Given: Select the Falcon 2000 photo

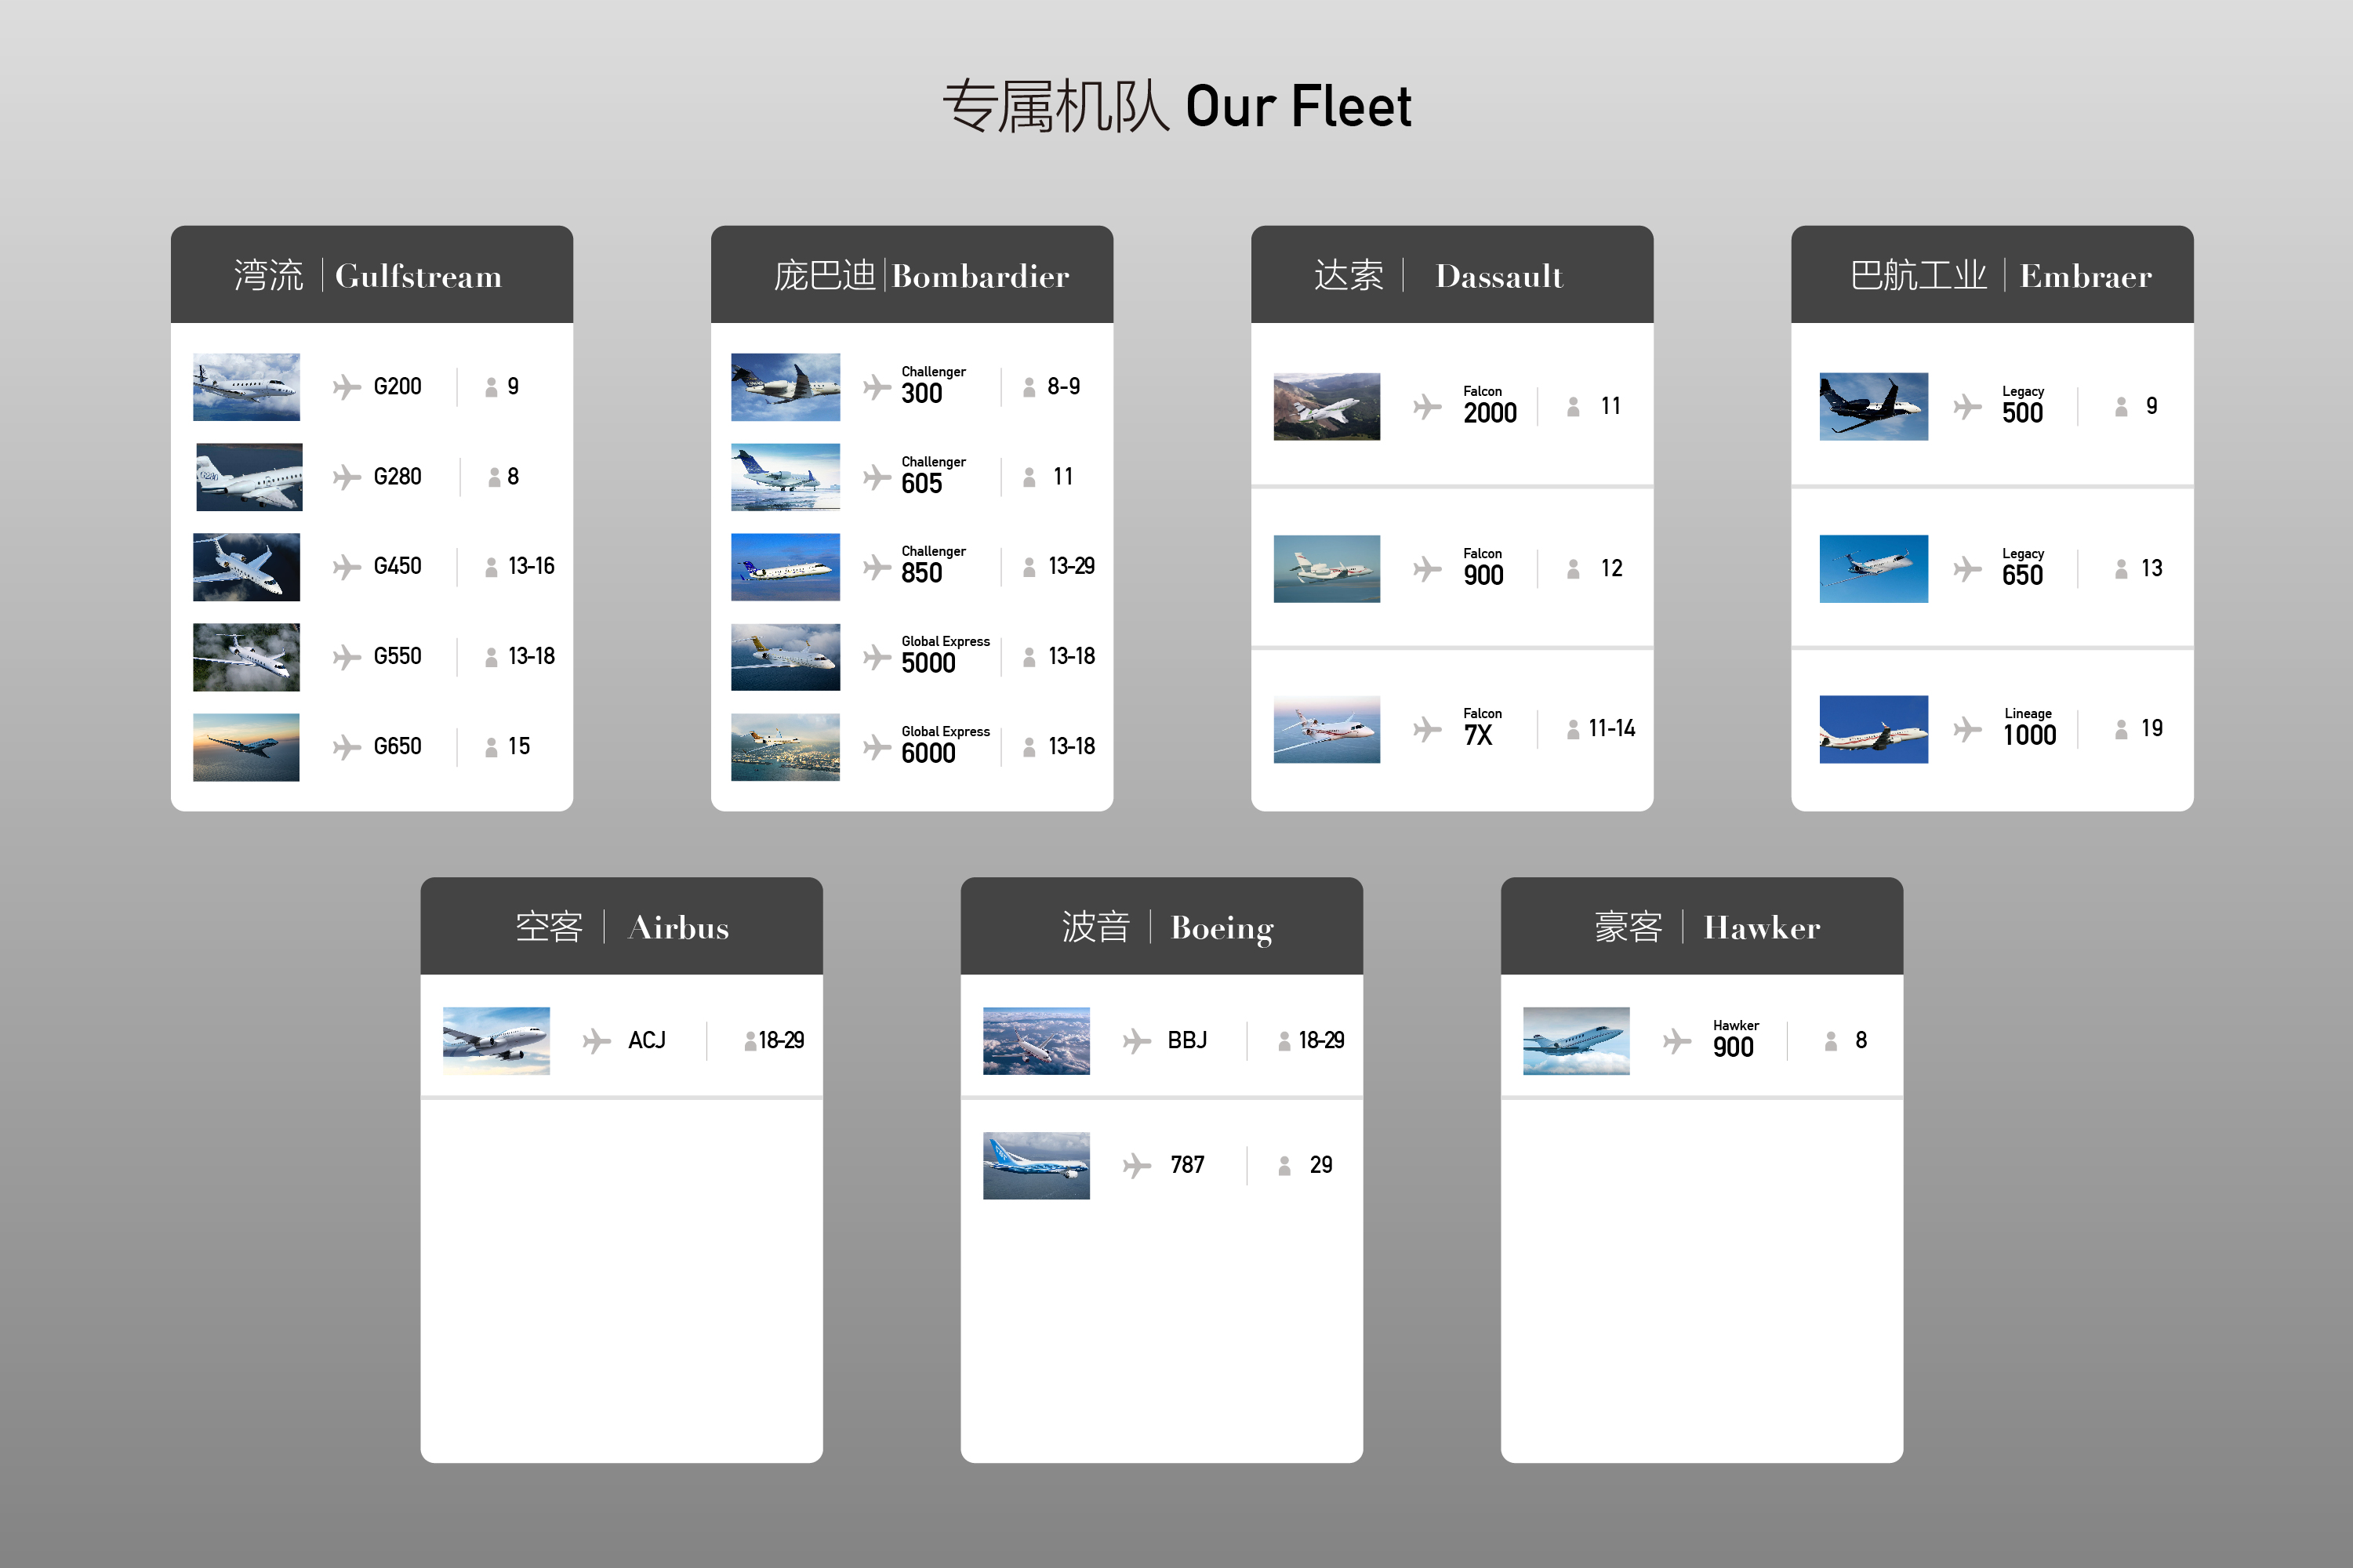Looking at the screenshot, I should pyautogui.click(x=1326, y=407).
